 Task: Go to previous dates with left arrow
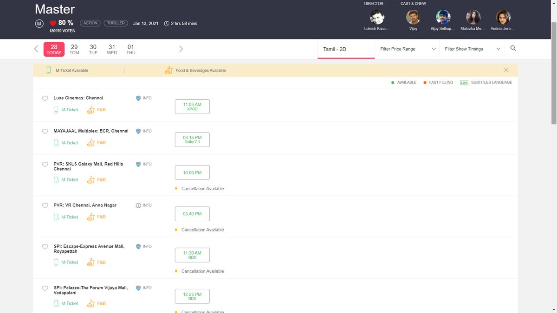36,49
